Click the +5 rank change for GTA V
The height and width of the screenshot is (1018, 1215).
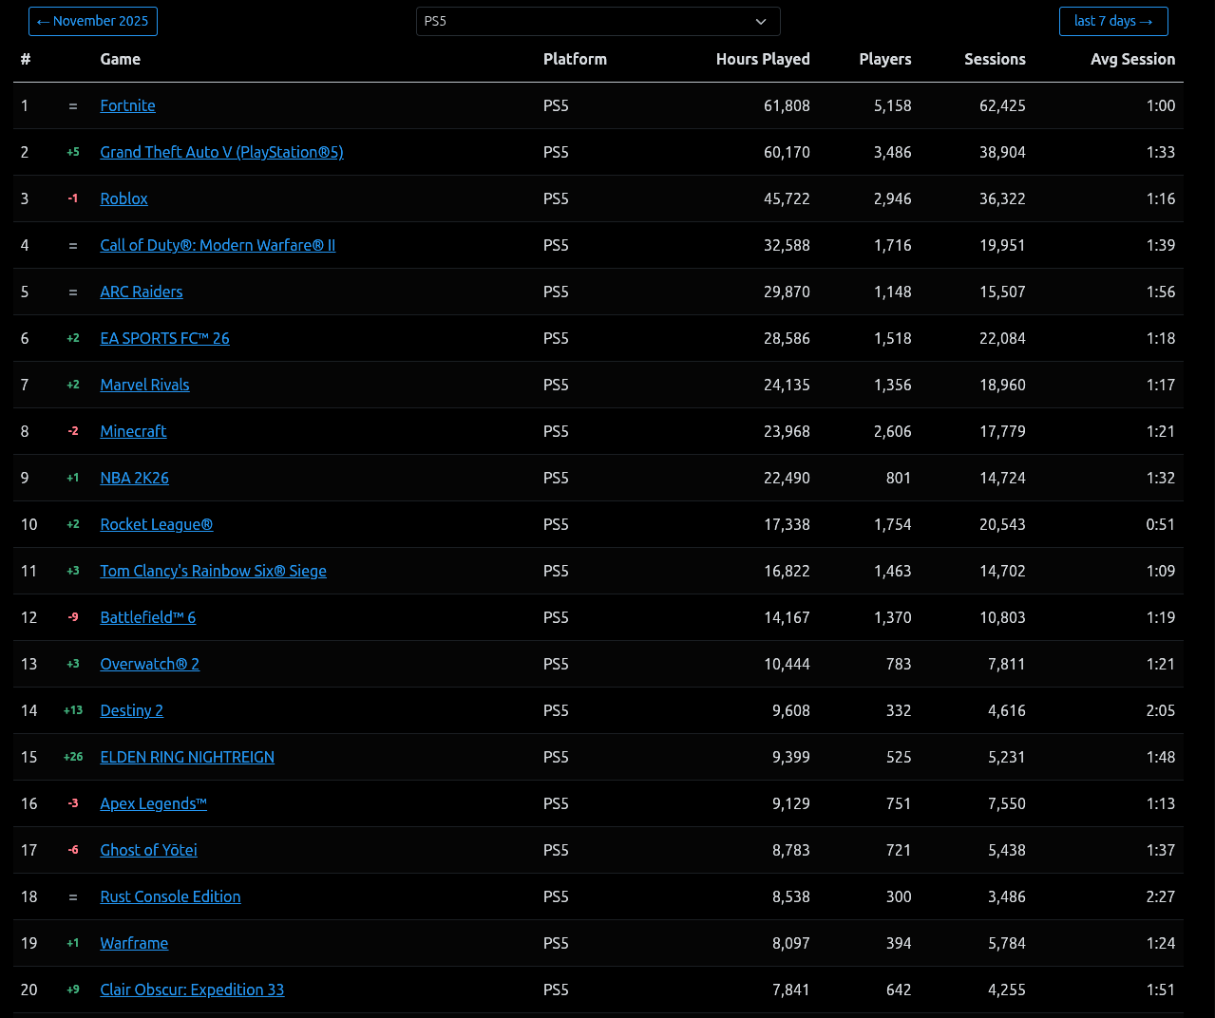(73, 152)
